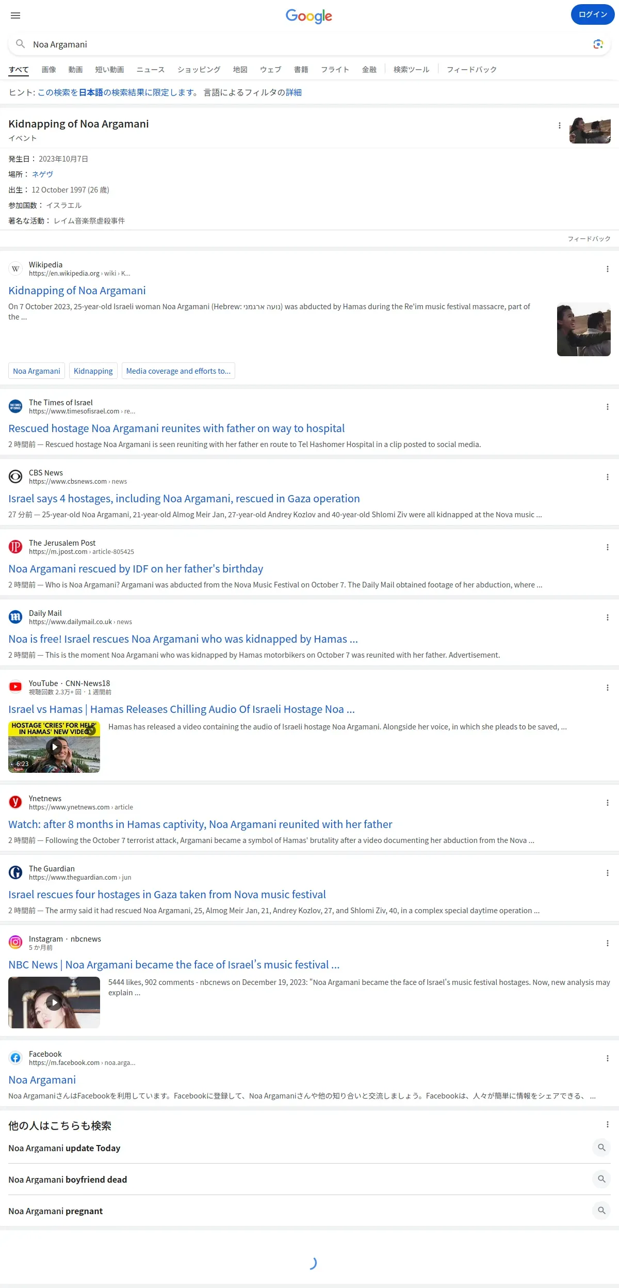Switch to the 地図 tab
619x1288 pixels.
coord(240,70)
